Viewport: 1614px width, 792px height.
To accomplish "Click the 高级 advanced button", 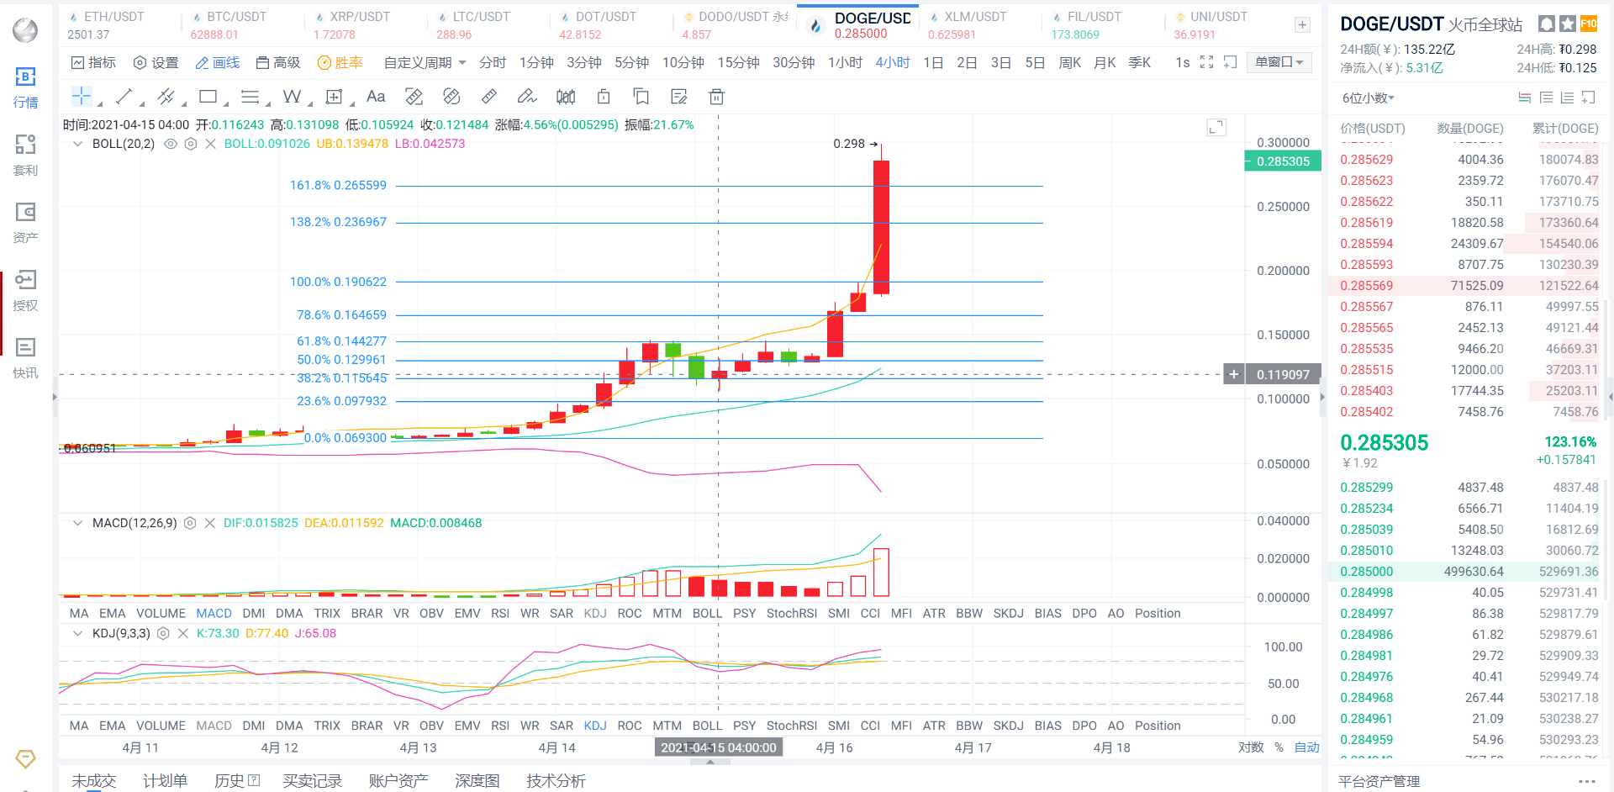I will 278,62.
